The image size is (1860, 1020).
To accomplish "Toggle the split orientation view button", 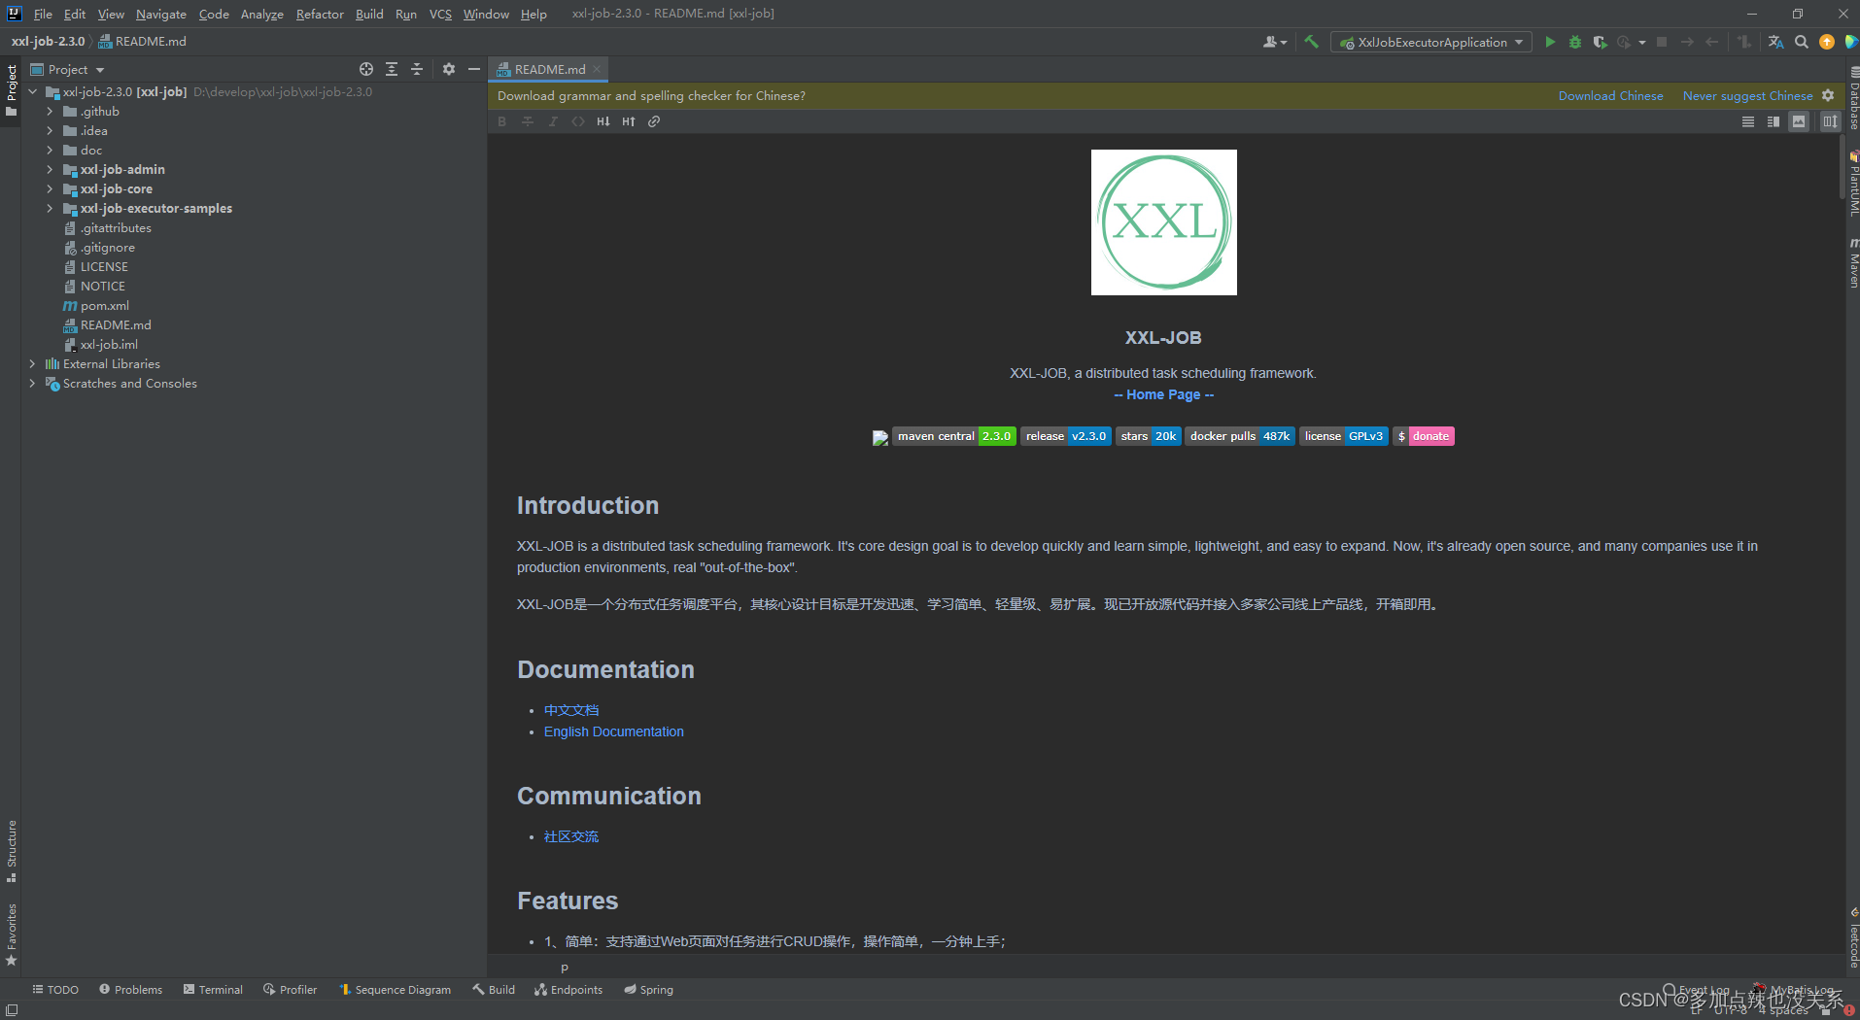I will (x=1830, y=121).
